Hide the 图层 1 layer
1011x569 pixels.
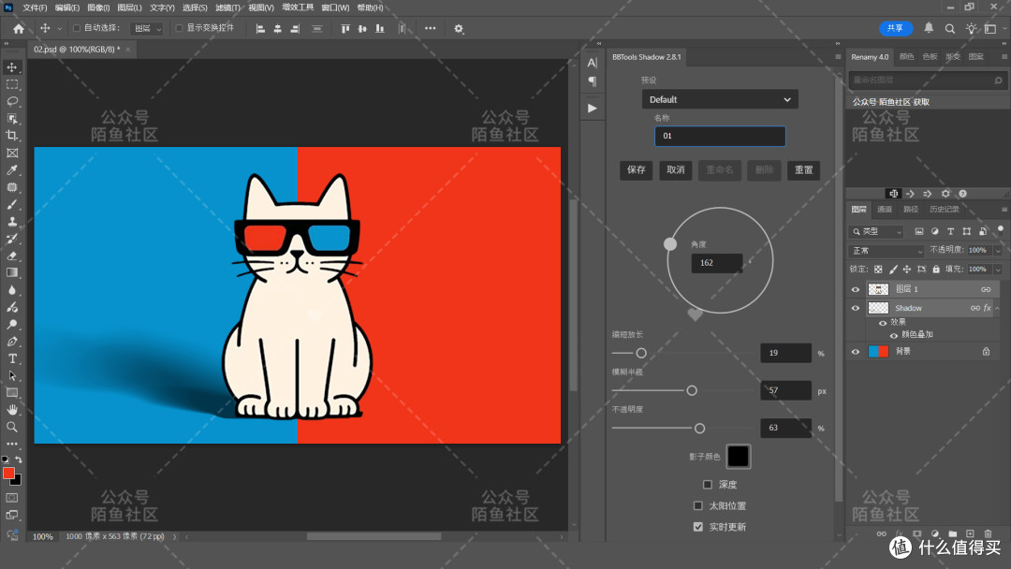[856, 289]
